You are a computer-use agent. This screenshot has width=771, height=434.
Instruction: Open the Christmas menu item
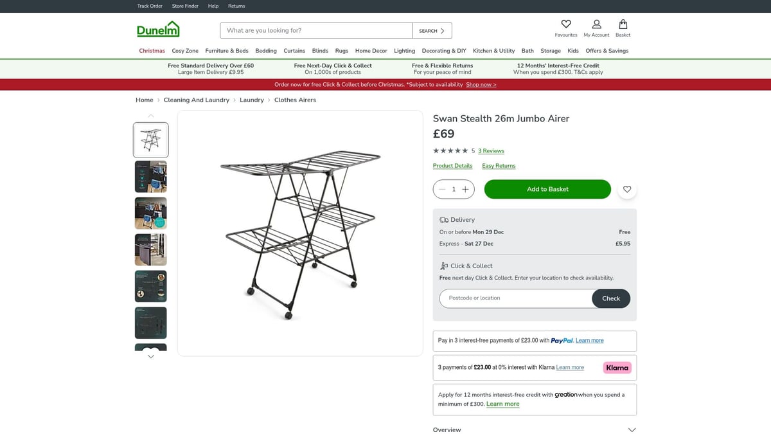pyautogui.click(x=152, y=50)
